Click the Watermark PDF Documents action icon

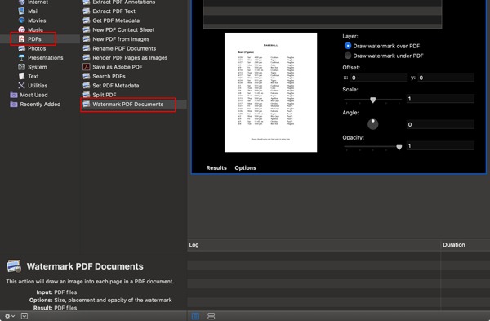click(x=87, y=104)
